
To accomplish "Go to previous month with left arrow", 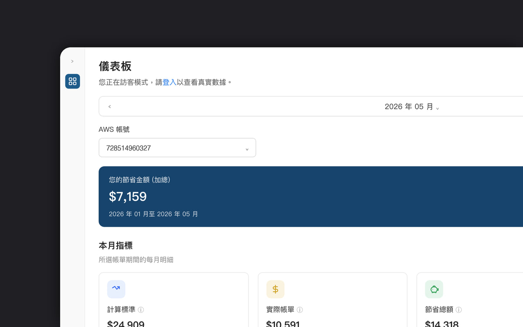I will [109, 106].
